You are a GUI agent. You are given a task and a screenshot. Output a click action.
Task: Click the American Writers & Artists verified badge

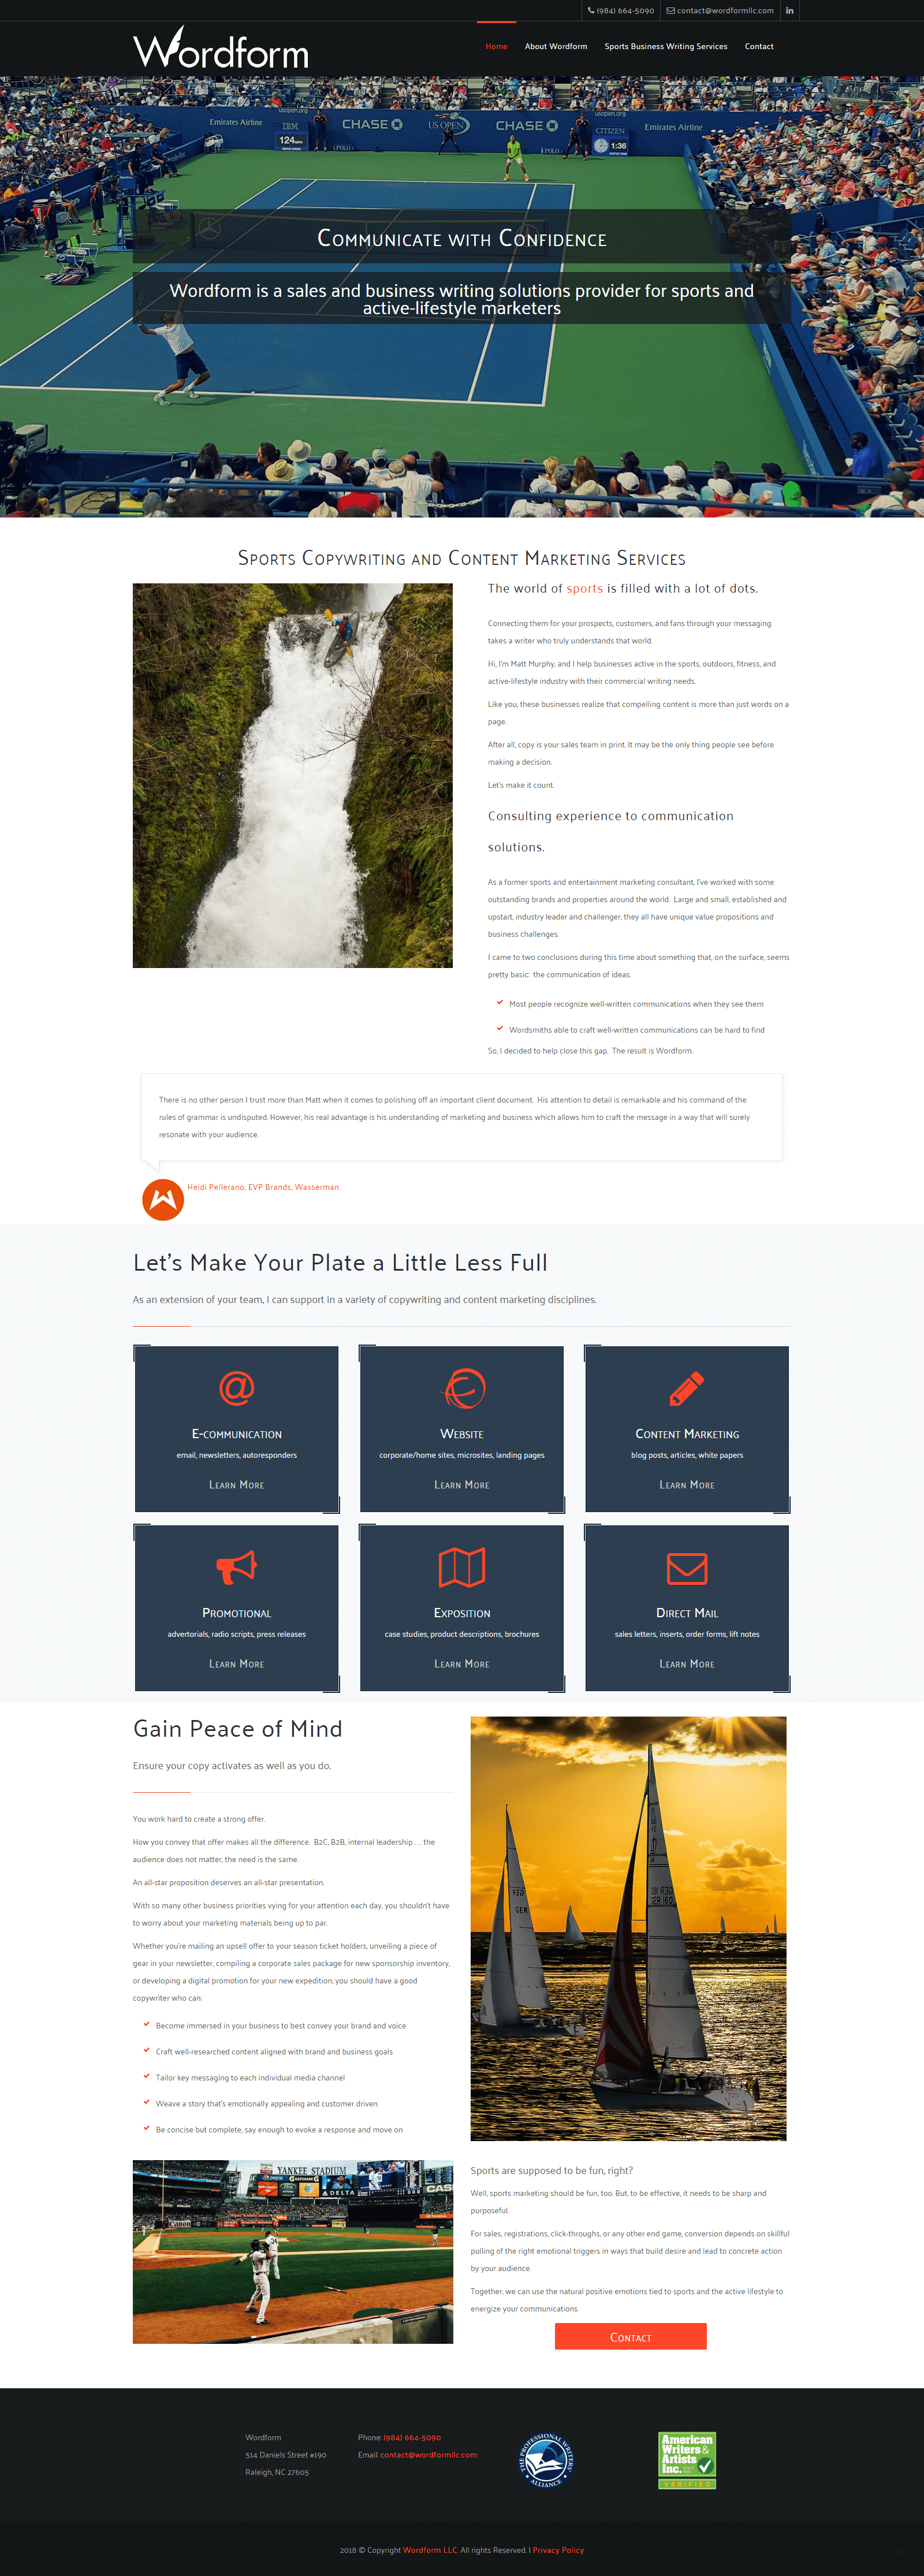tap(687, 2460)
